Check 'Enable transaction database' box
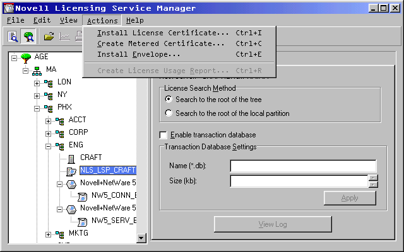The image size is (404, 252). pos(163,135)
